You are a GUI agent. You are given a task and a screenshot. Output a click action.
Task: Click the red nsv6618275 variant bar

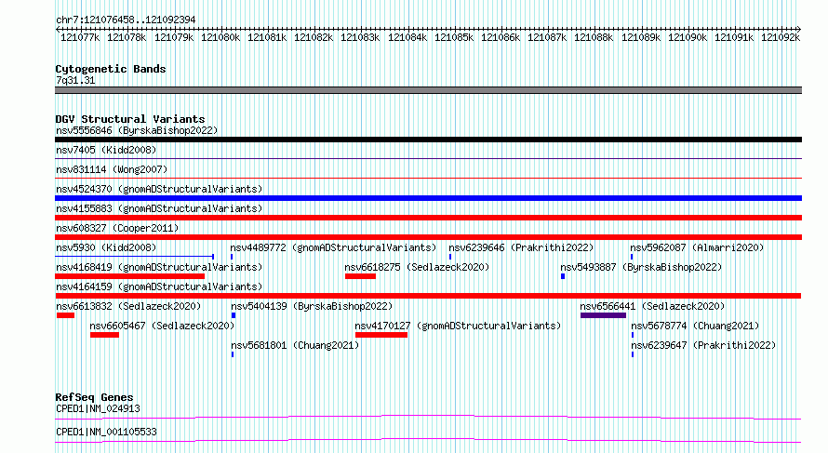pyautogui.click(x=360, y=276)
